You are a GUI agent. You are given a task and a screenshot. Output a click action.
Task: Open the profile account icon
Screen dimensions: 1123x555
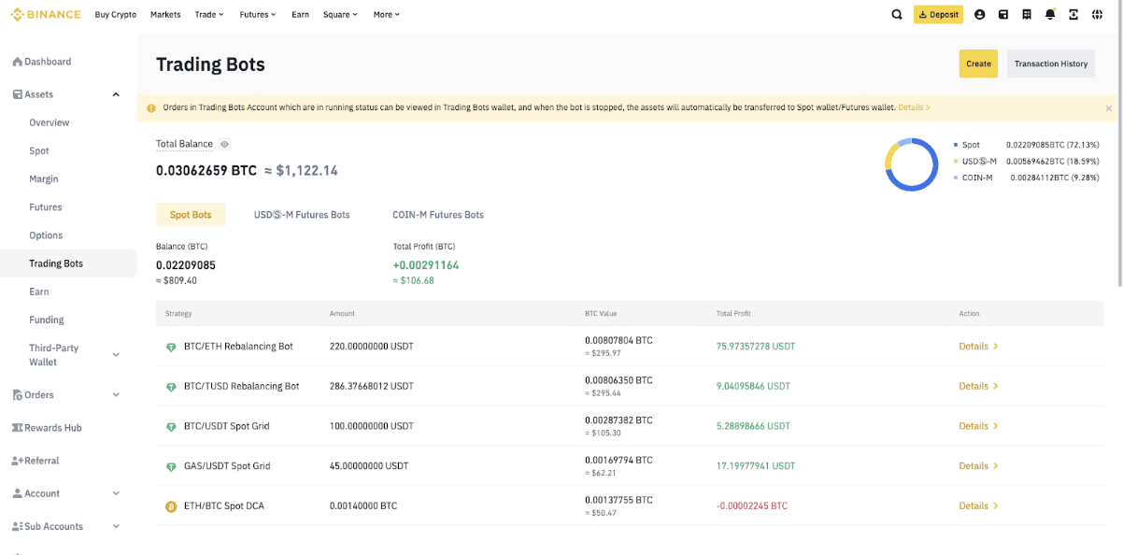[979, 15]
